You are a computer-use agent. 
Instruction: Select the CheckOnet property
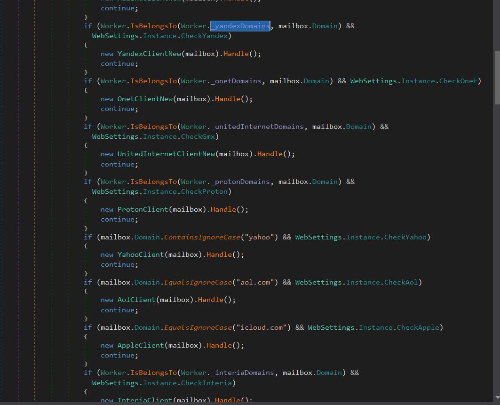(x=458, y=81)
